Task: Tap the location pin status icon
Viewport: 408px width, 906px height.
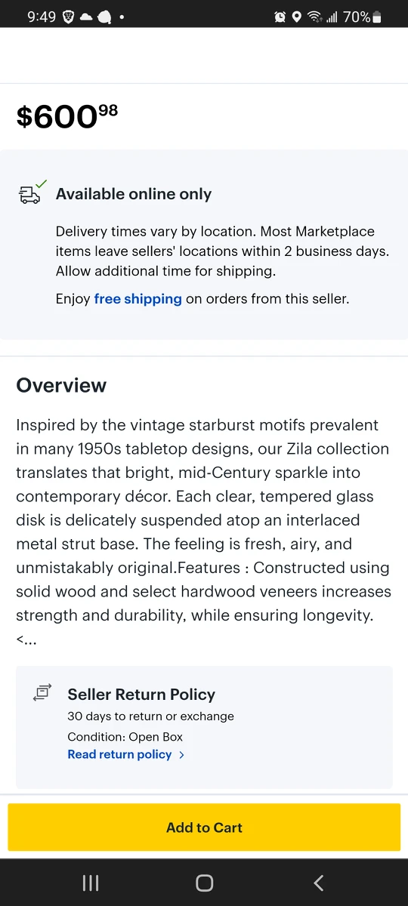Action: pos(297,17)
